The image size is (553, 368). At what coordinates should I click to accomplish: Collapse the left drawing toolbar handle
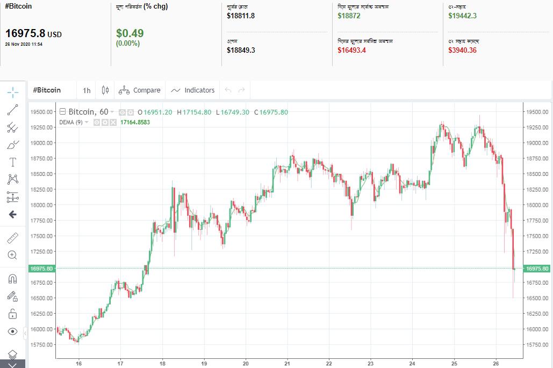[25, 332]
